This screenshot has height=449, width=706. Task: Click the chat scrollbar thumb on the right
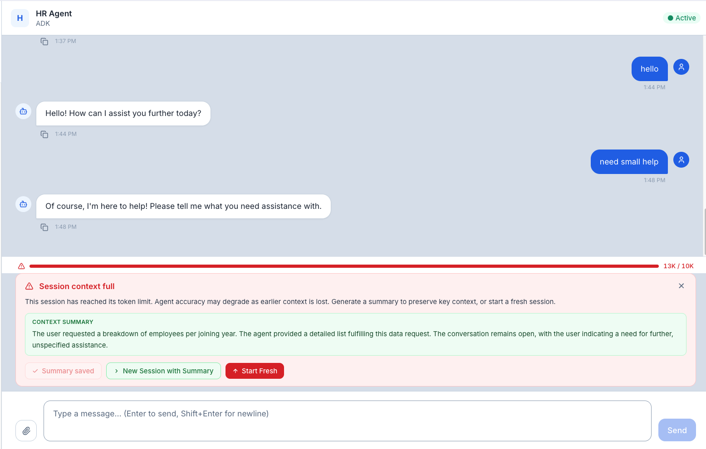point(704,232)
